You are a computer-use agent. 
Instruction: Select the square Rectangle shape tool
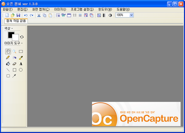(x=15, y=70)
